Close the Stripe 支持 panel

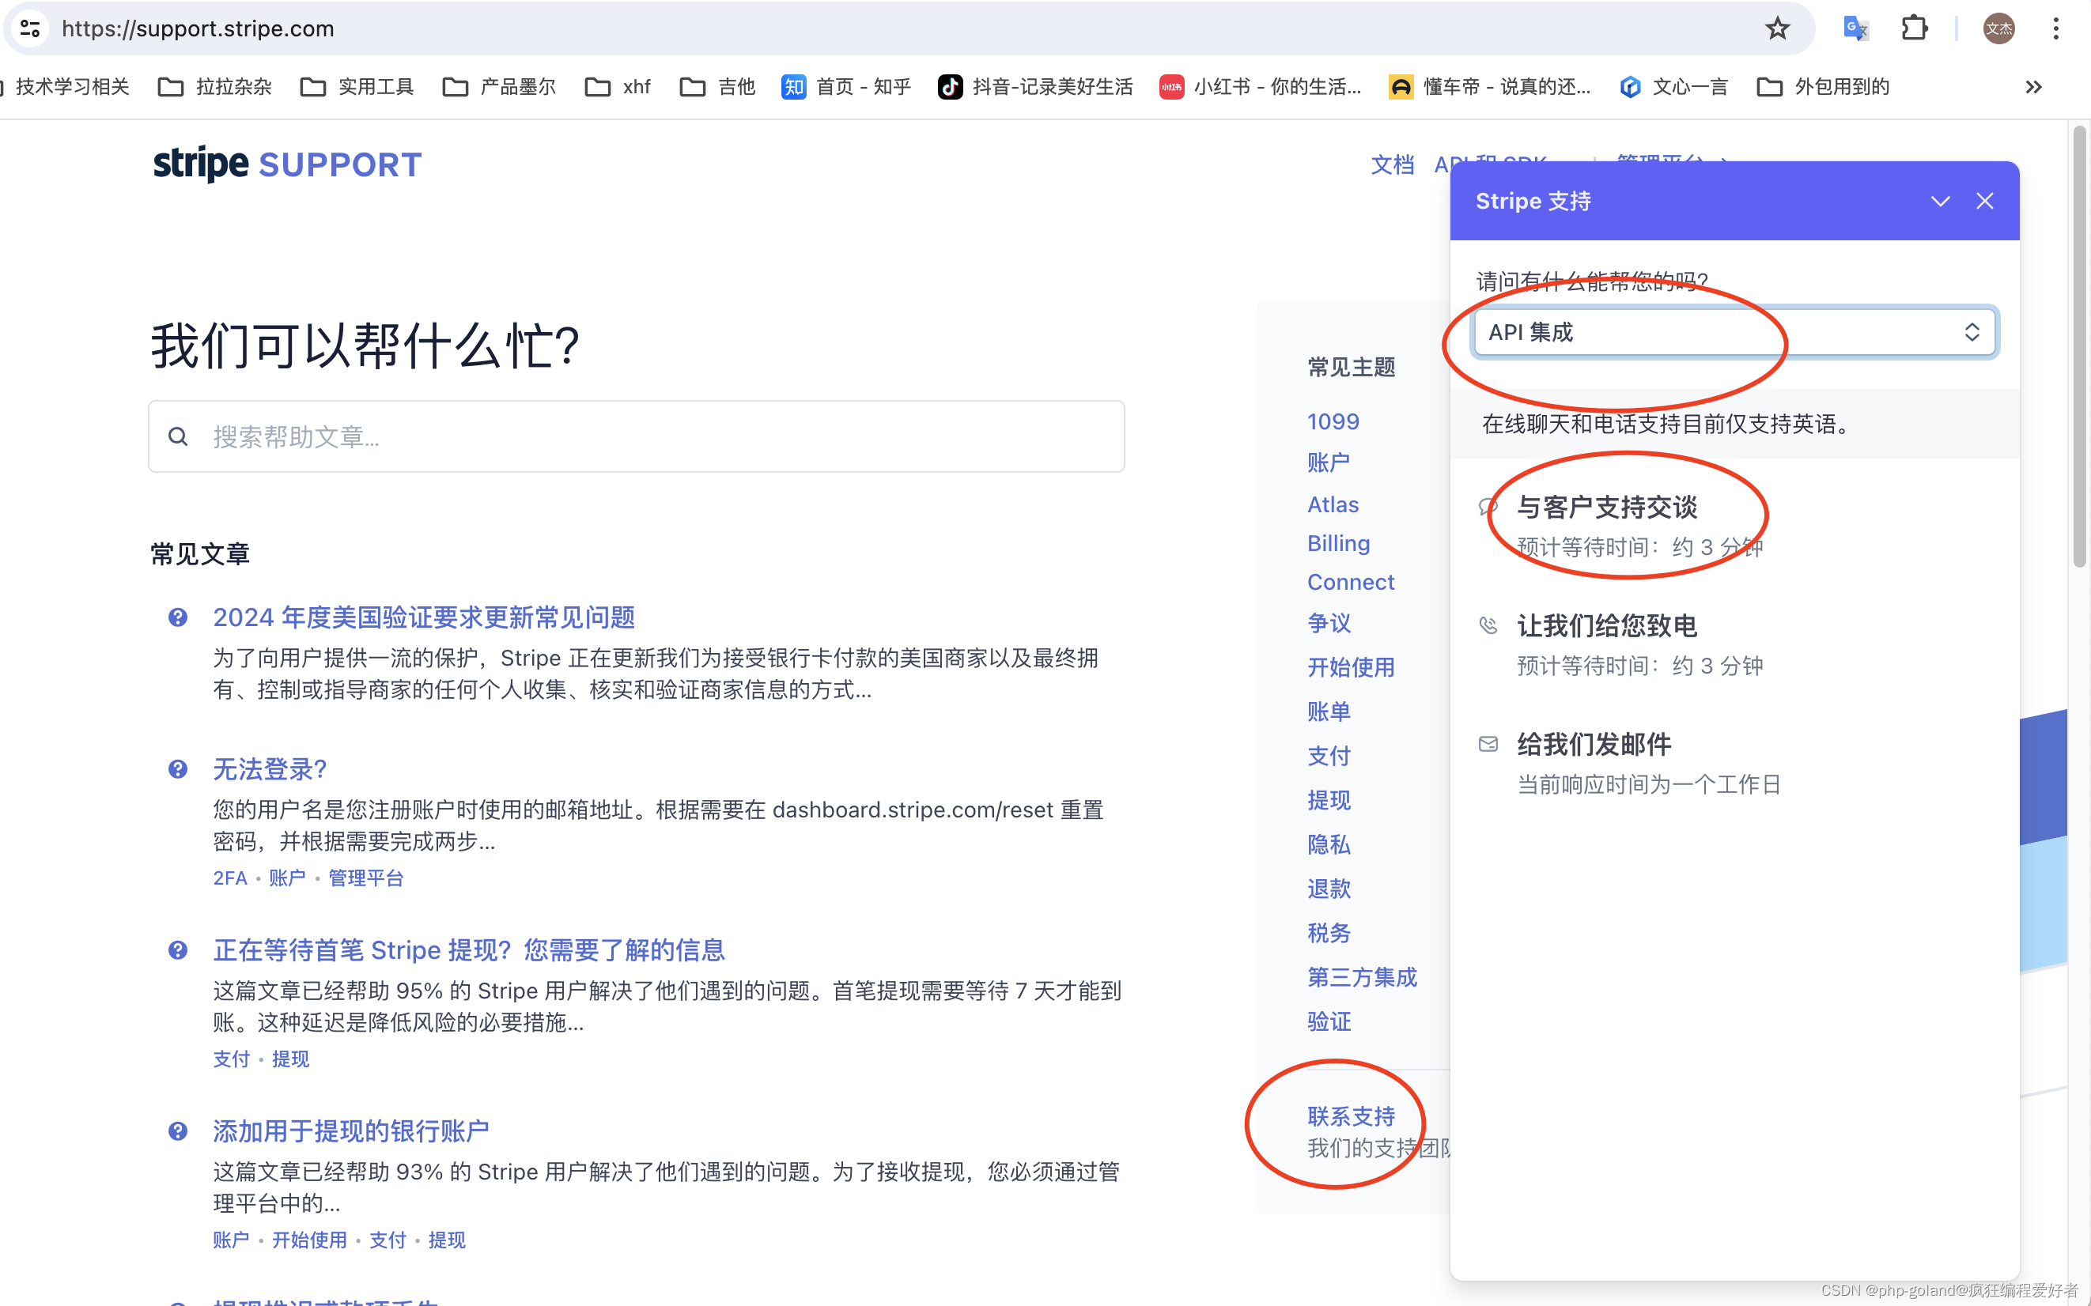(1985, 202)
